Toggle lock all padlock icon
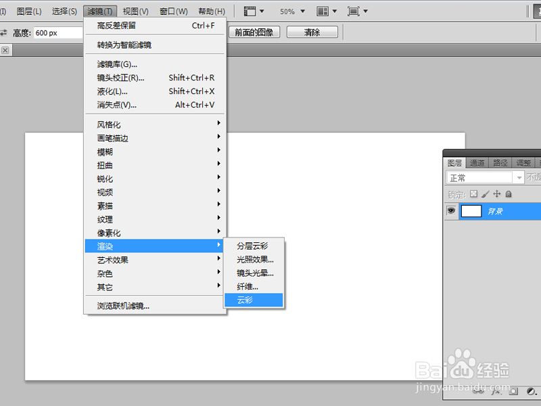 pos(509,194)
